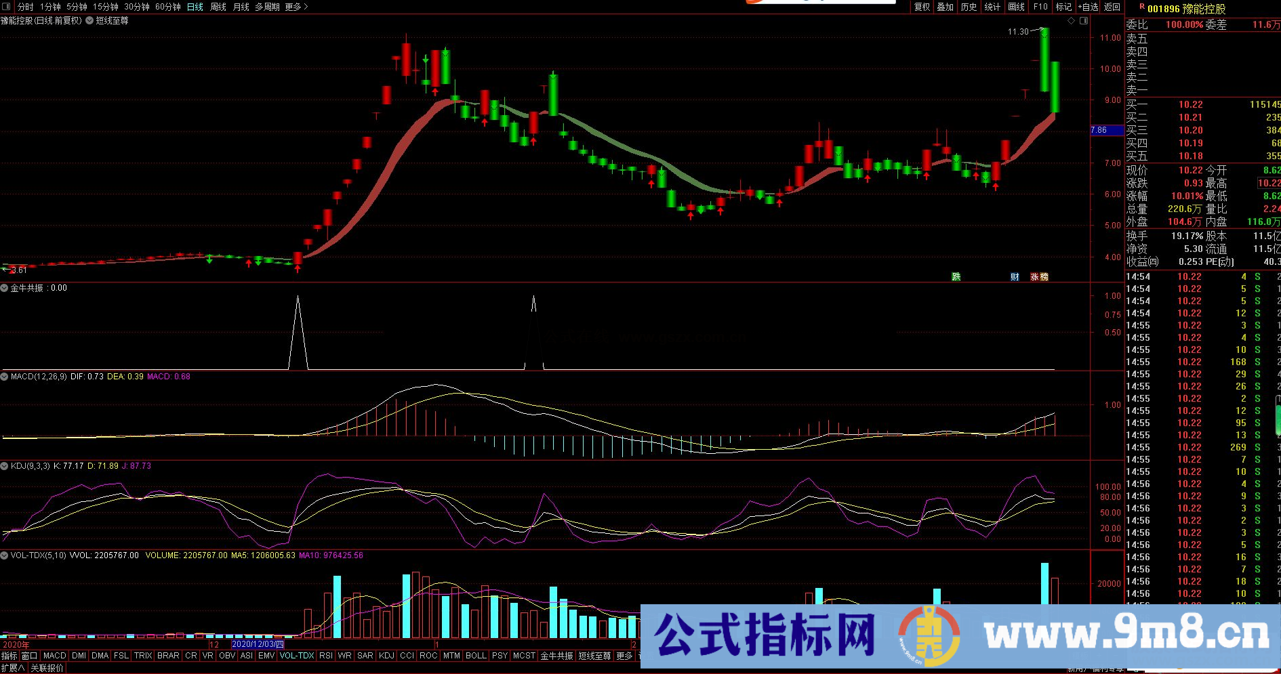1281x674 pixels.
Task: Toggle the 叠加 overlay option
Action: tap(945, 7)
